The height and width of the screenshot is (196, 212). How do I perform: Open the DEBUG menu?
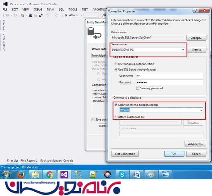[x=38, y=10]
